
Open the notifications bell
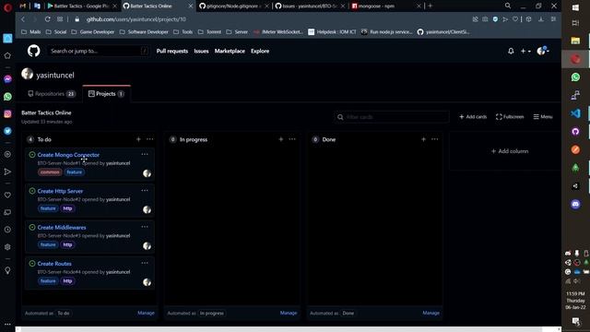[x=511, y=51]
